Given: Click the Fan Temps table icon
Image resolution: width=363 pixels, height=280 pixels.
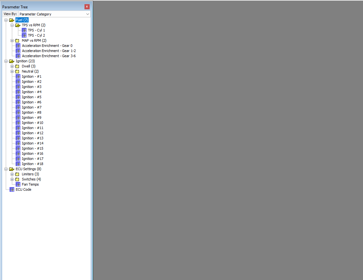Looking at the screenshot, I should [x=18, y=184].
